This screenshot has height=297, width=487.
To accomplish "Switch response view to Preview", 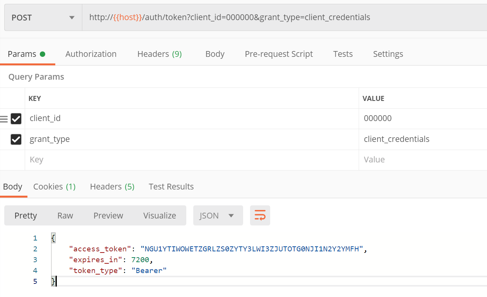I will 108,215.
